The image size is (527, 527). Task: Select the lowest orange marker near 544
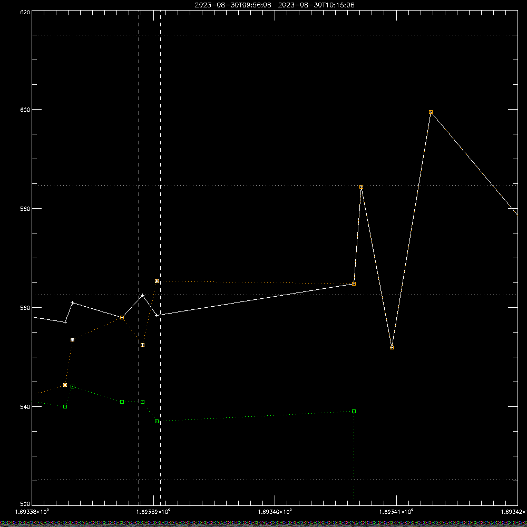click(x=65, y=385)
